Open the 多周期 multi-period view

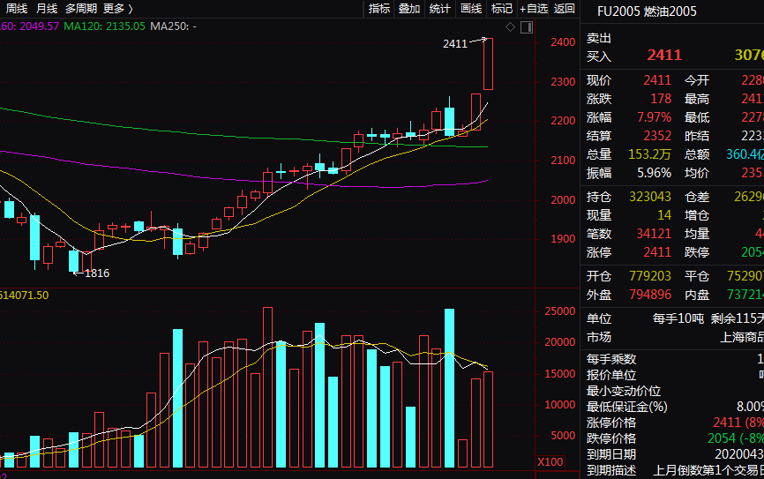point(80,9)
